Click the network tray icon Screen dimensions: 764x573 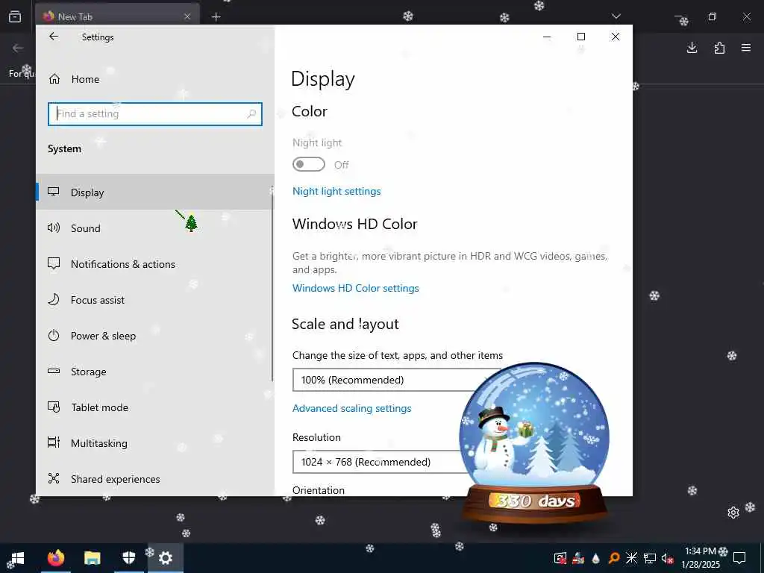650,558
